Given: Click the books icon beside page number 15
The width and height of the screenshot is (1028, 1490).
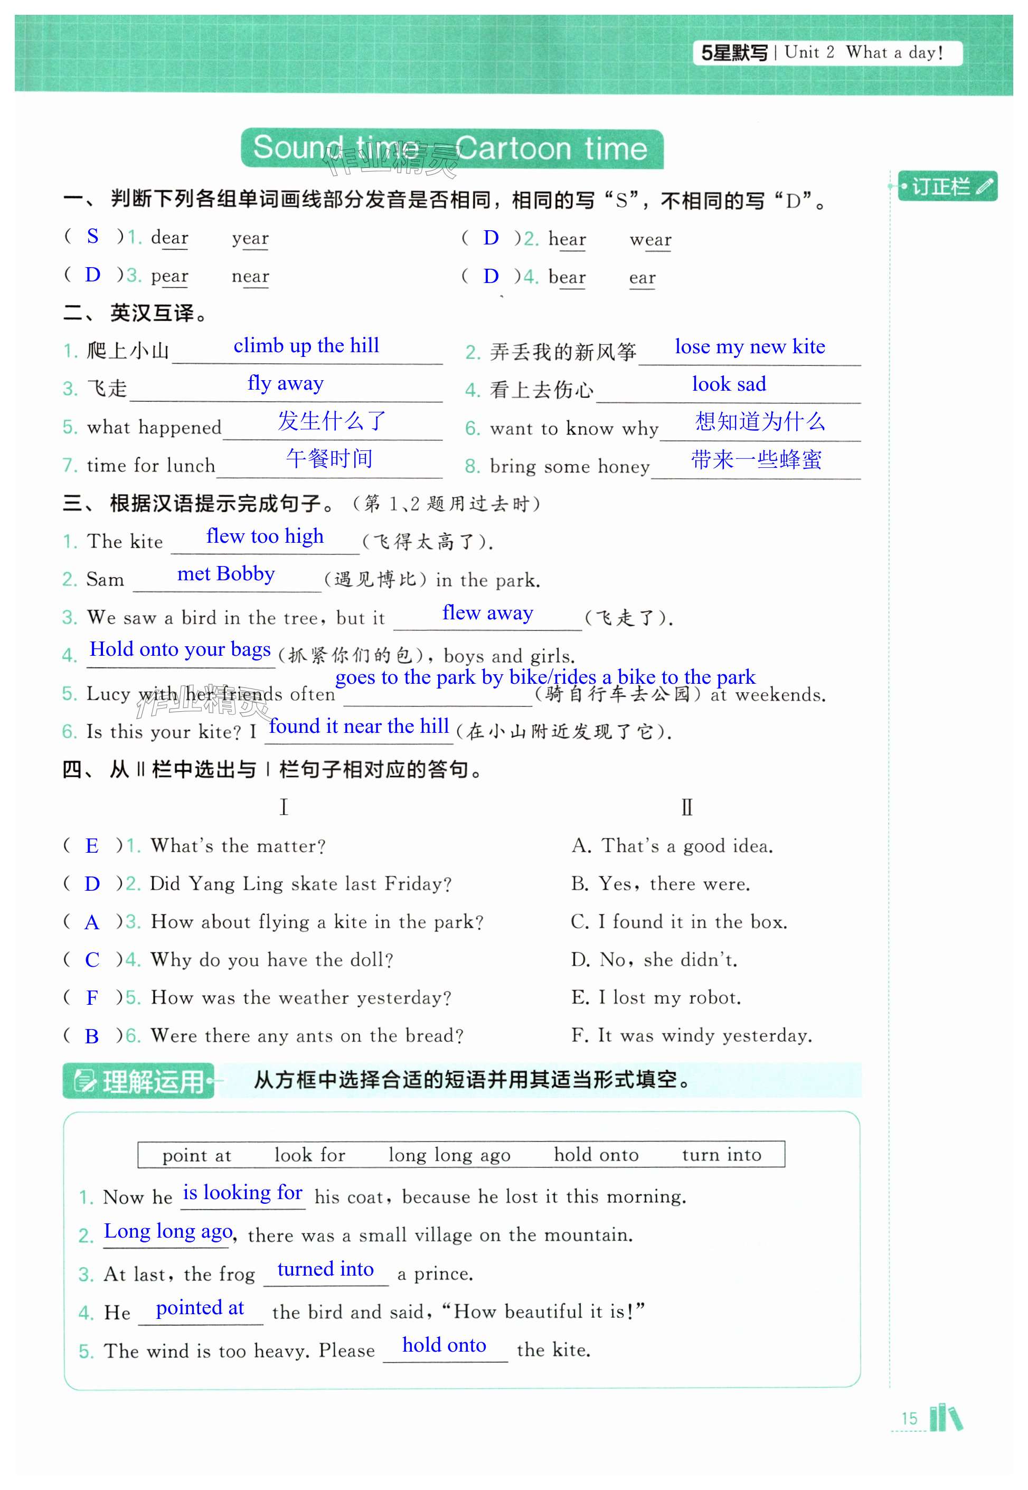Looking at the screenshot, I should (946, 1418).
